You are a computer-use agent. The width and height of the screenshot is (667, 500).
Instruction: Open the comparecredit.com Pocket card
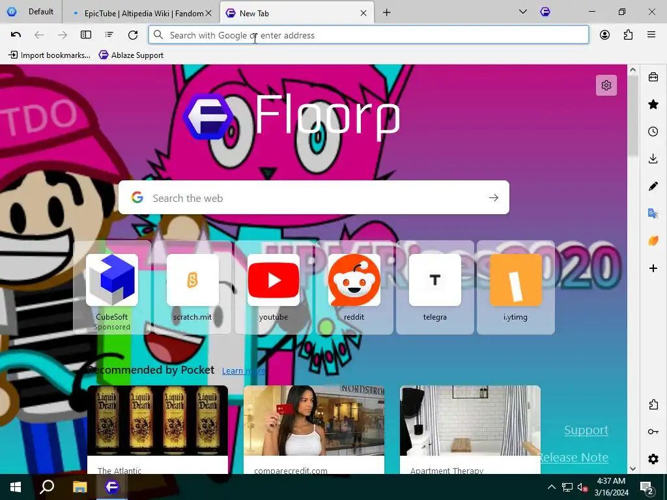coord(314,430)
